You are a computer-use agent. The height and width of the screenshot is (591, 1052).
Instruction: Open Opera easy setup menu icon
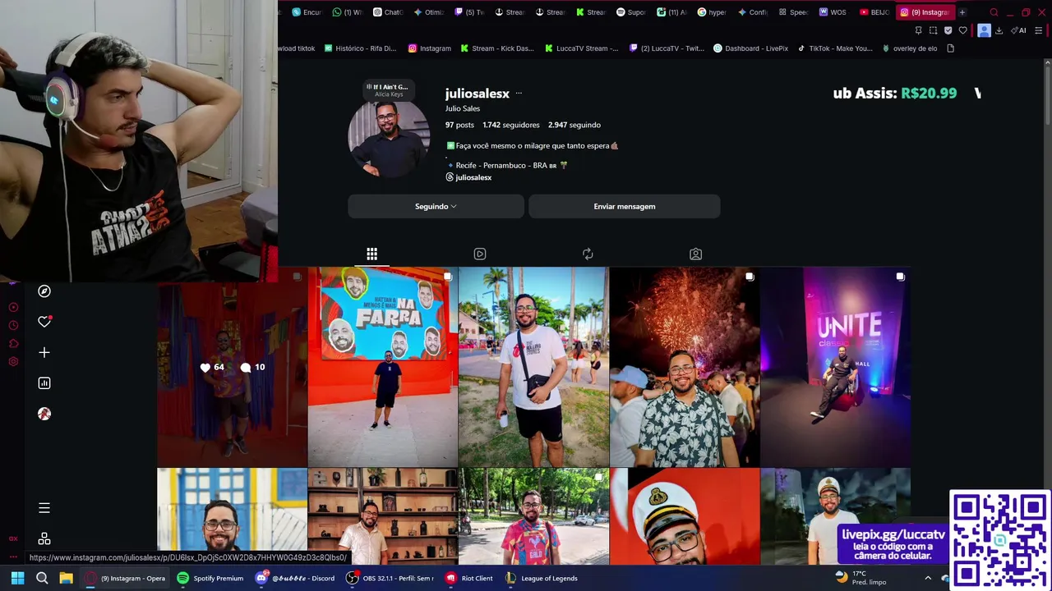coord(1039,30)
